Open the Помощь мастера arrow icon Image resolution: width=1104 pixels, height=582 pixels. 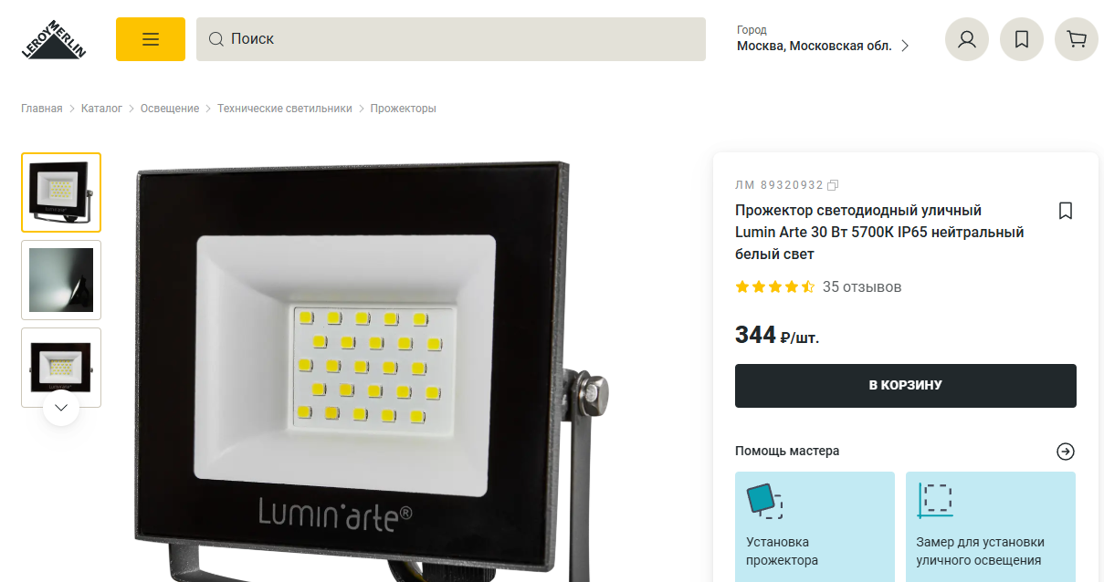pyautogui.click(x=1066, y=452)
